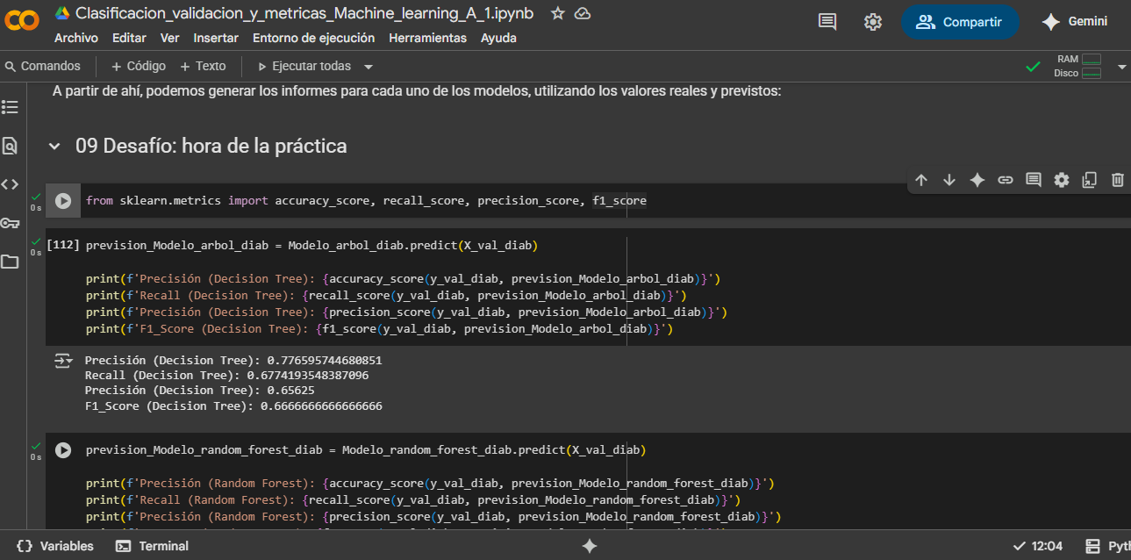
Task: Click the 12:04 execution time status
Action: coord(1038,546)
